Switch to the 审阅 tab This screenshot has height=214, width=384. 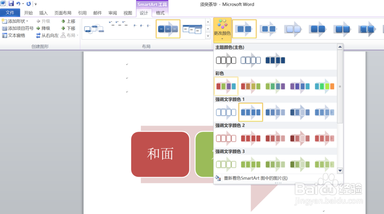(x=113, y=13)
